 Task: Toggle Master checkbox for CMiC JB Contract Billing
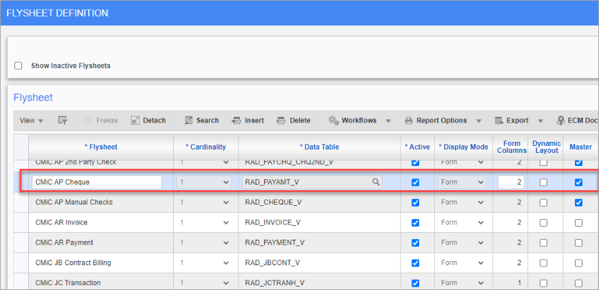tap(579, 263)
